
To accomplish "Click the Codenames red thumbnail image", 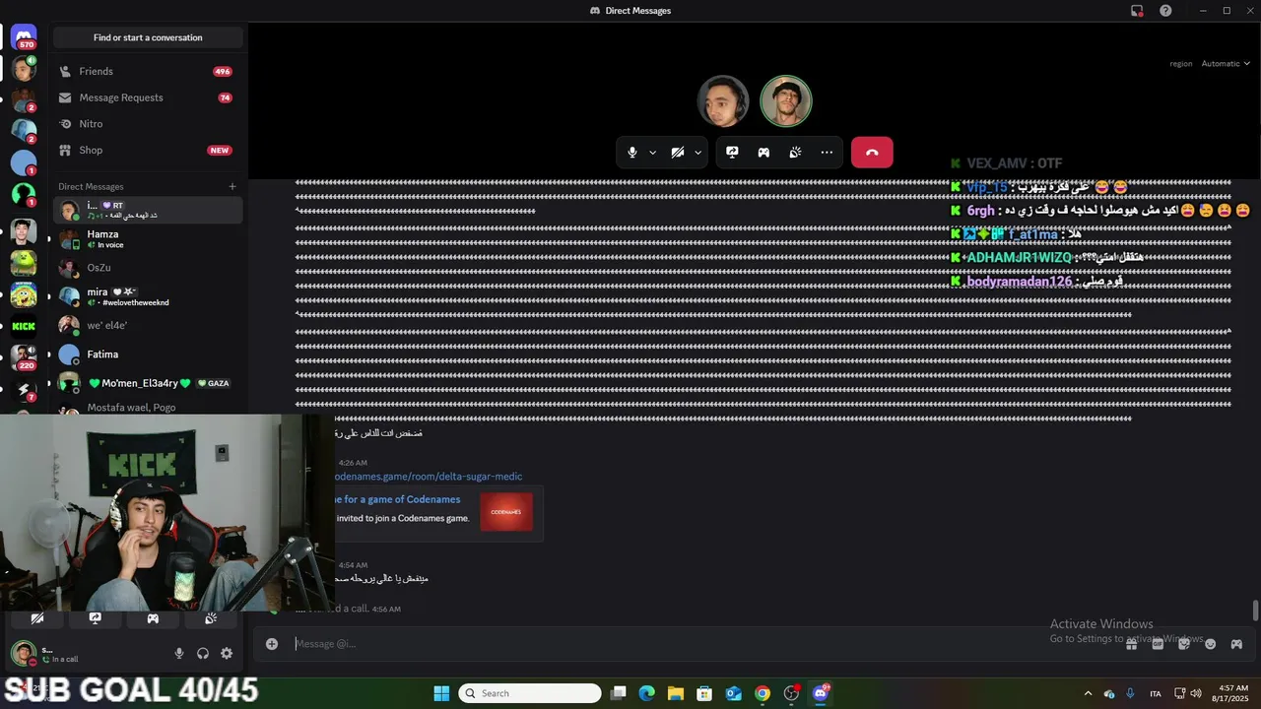I will [x=506, y=512].
